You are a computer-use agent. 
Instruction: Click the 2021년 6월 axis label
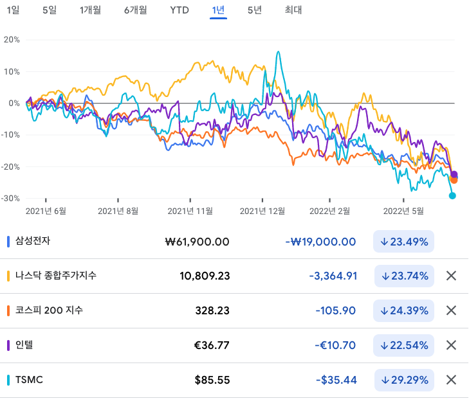[x=46, y=211]
